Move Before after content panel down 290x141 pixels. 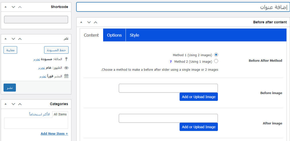[x=89, y=22]
